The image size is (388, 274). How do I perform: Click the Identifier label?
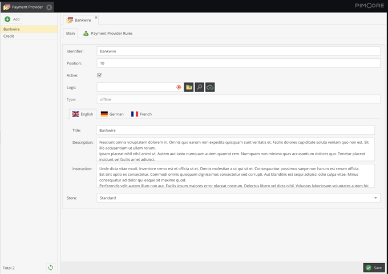pyautogui.click(x=75, y=51)
